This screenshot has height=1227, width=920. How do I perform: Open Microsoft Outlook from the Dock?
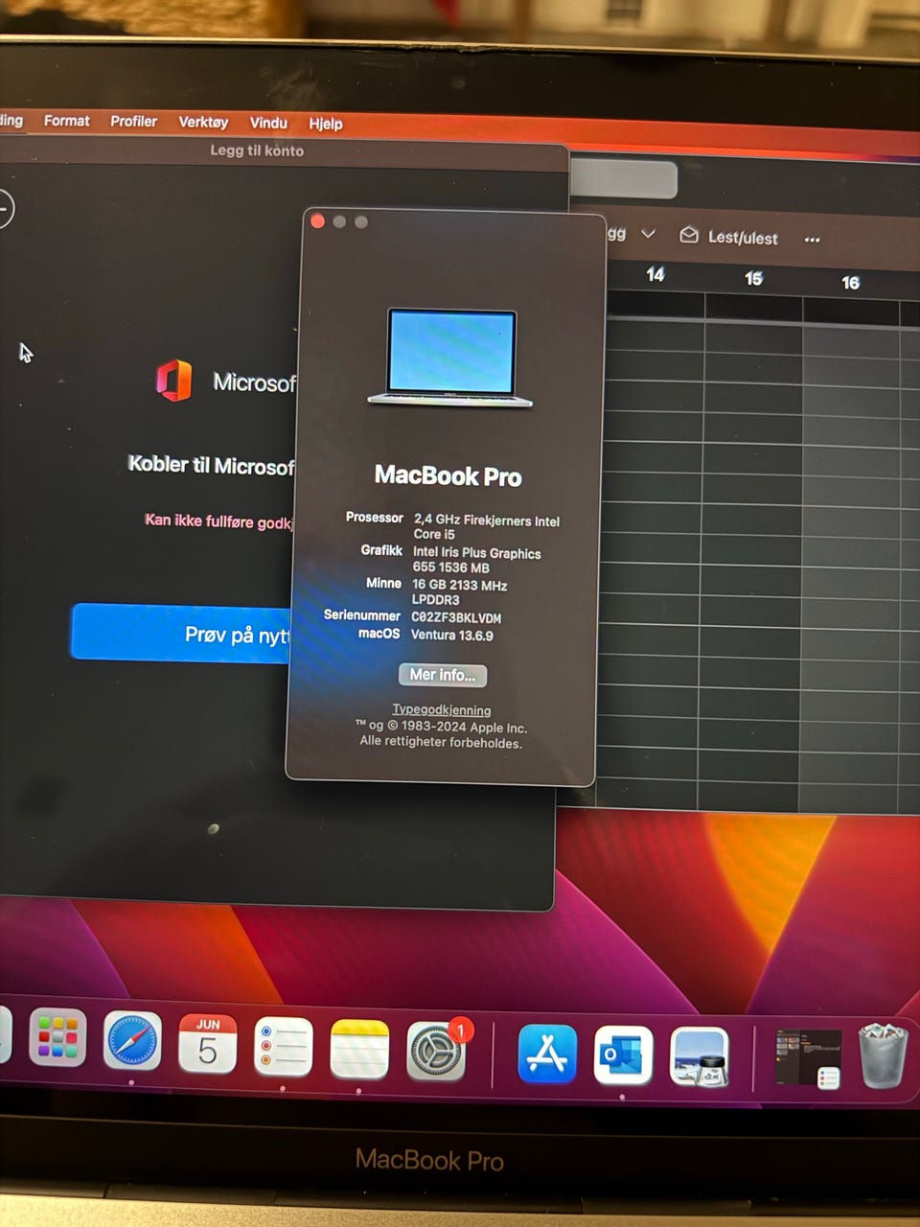click(x=623, y=1055)
